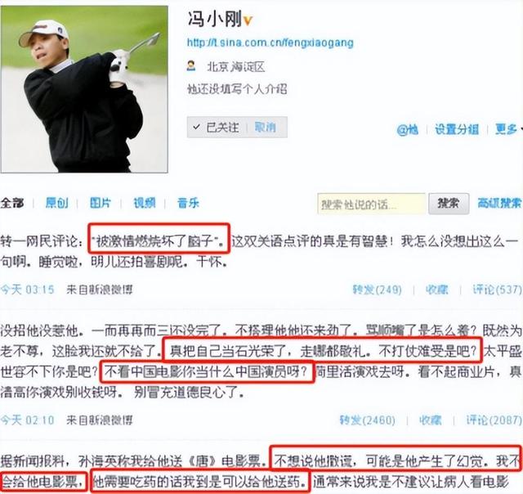Open 设置分组 group settings

tap(457, 129)
